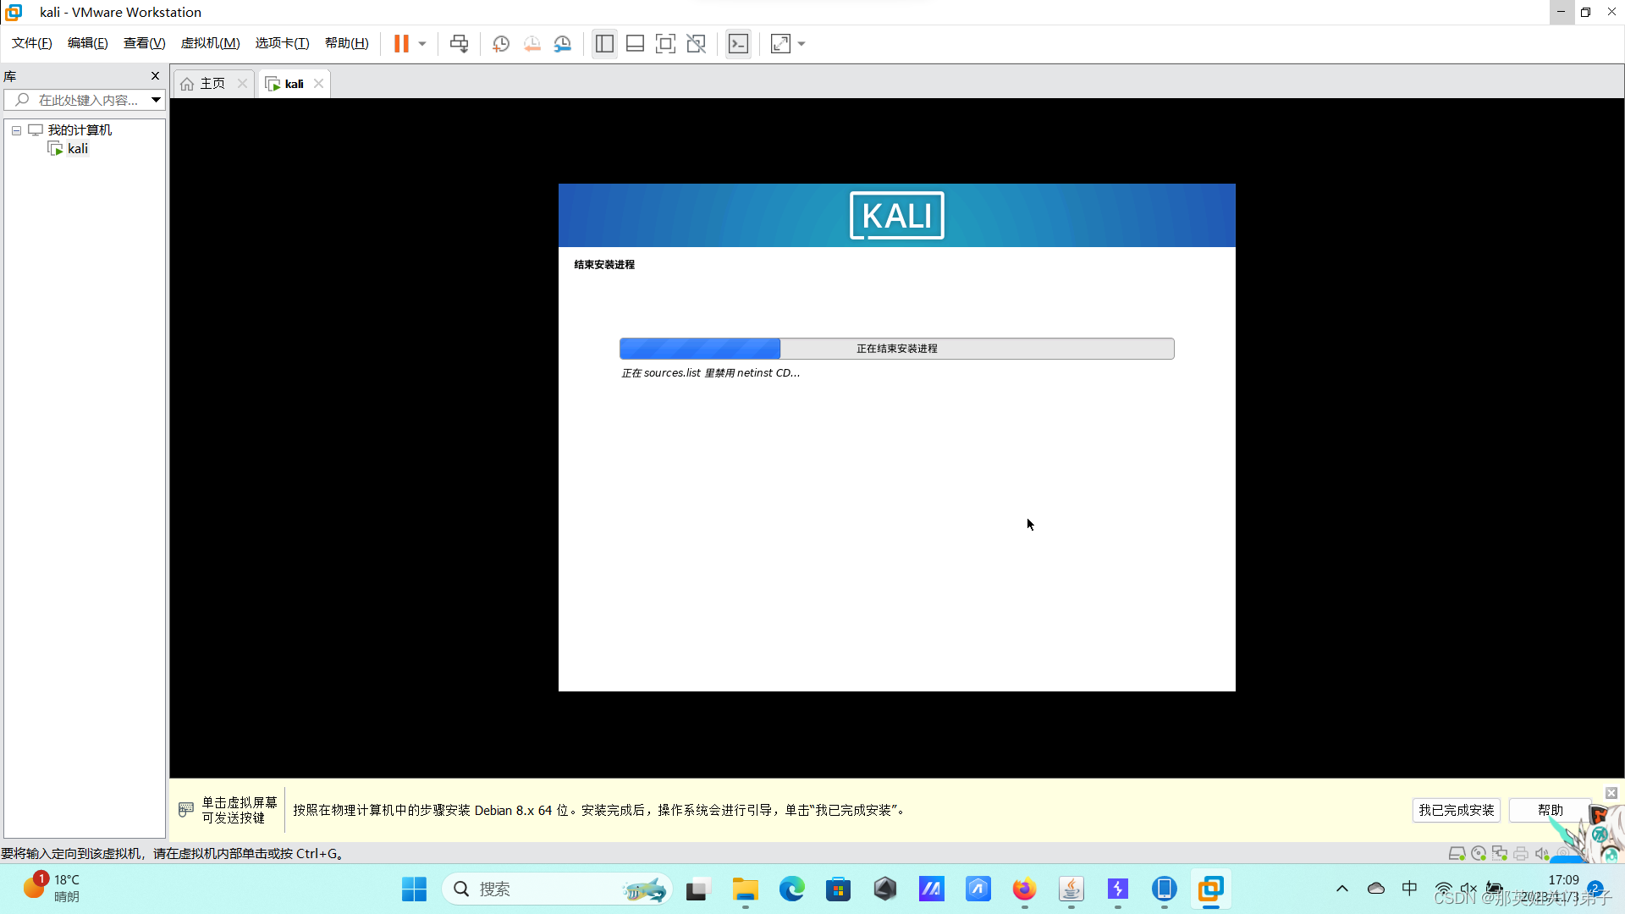1625x914 pixels.
Task: Click the installation progress bar
Action: pyautogui.click(x=896, y=348)
